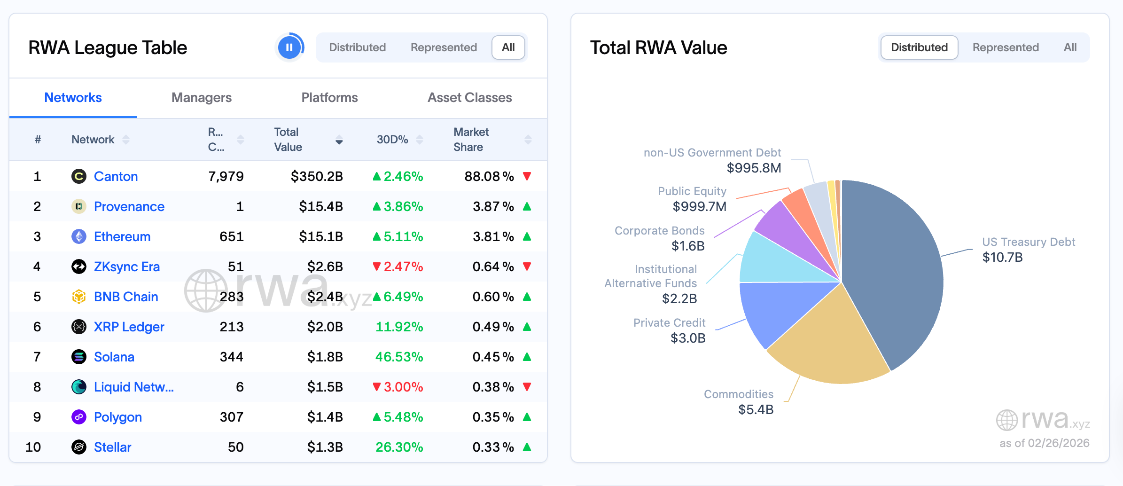Click the non-US Government Debt label
Screen dimensions: 1123x486
click(x=712, y=160)
